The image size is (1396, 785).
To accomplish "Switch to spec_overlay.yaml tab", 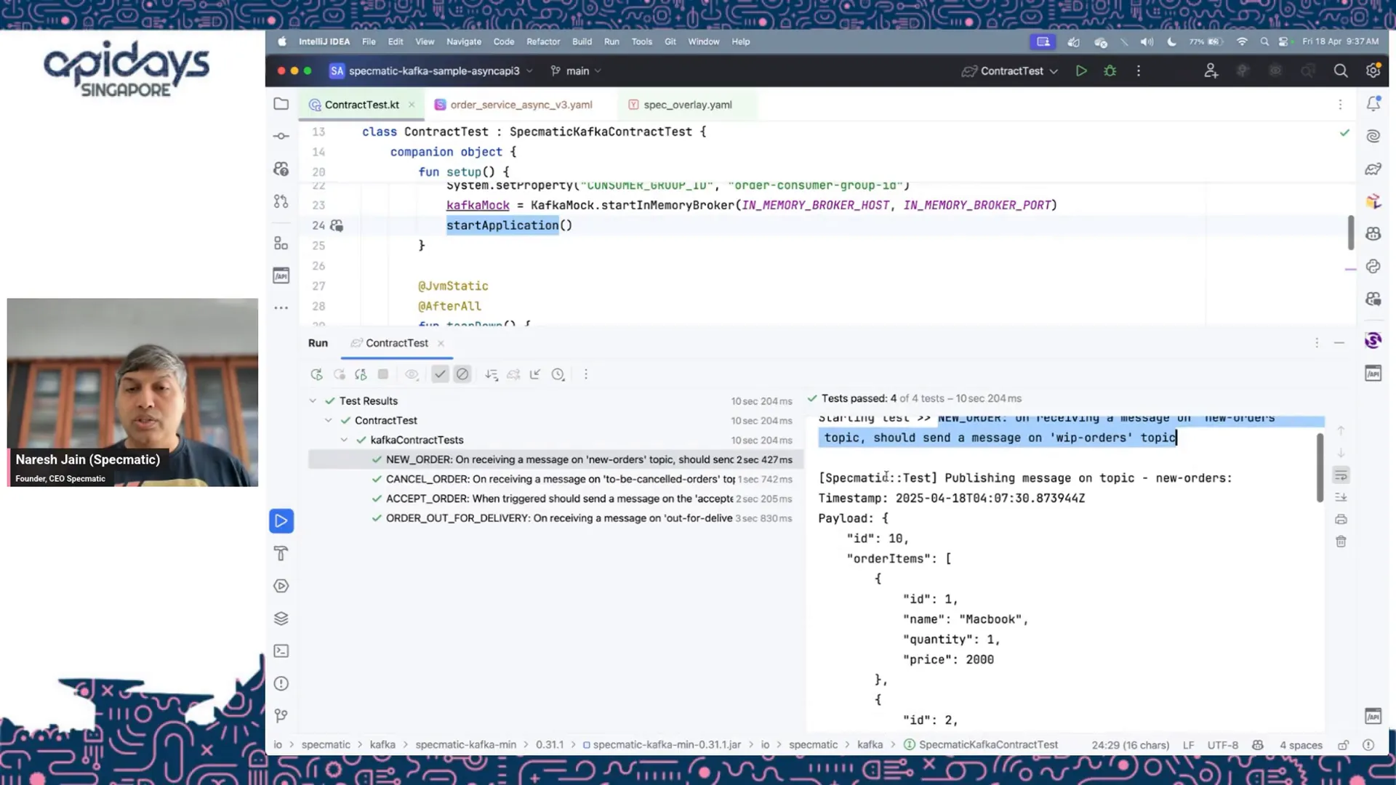I will 687,105.
